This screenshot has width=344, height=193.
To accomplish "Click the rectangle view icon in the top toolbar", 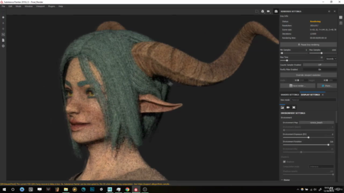I will (257, 11).
